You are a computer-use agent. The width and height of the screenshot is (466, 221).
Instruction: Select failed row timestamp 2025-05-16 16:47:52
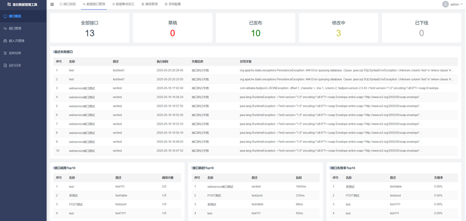tap(170, 151)
